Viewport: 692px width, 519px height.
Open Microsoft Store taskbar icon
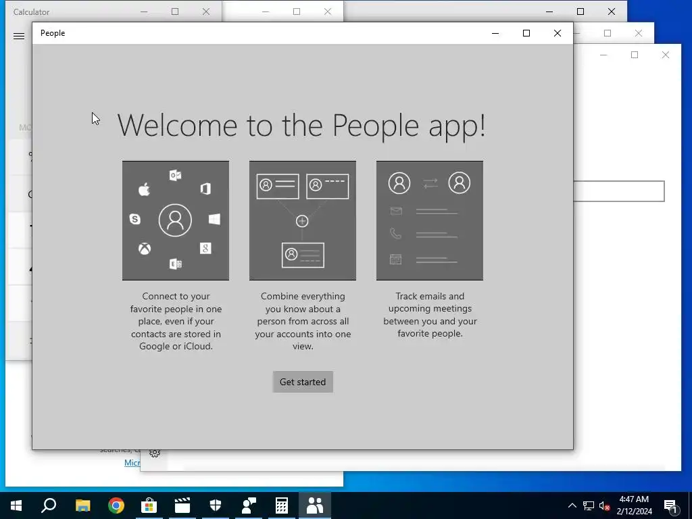(149, 505)
